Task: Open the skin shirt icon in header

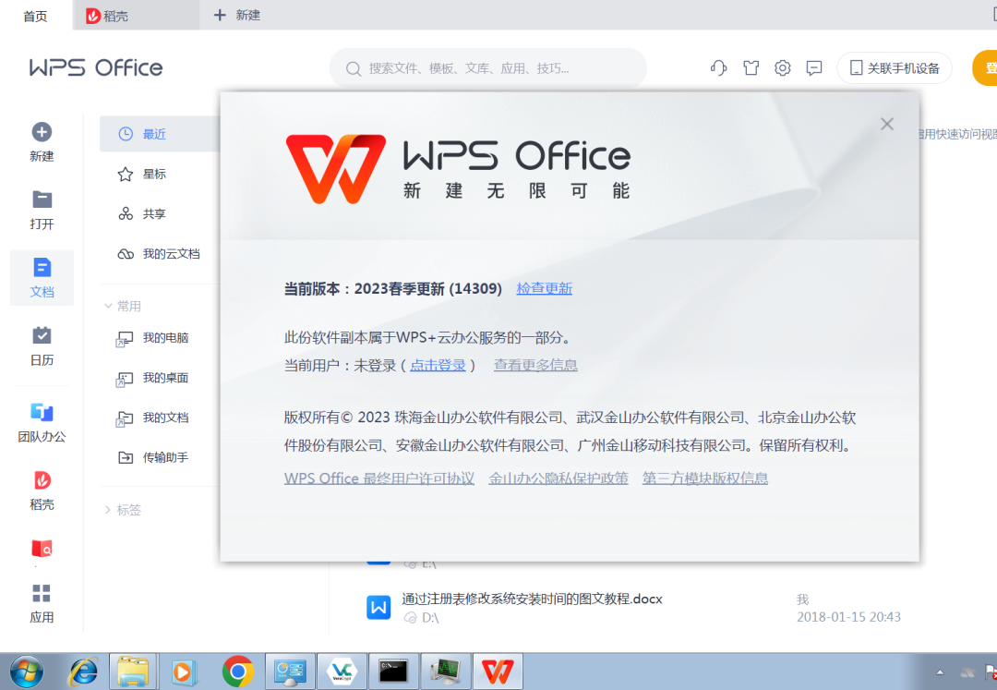Action: (751, 67)
